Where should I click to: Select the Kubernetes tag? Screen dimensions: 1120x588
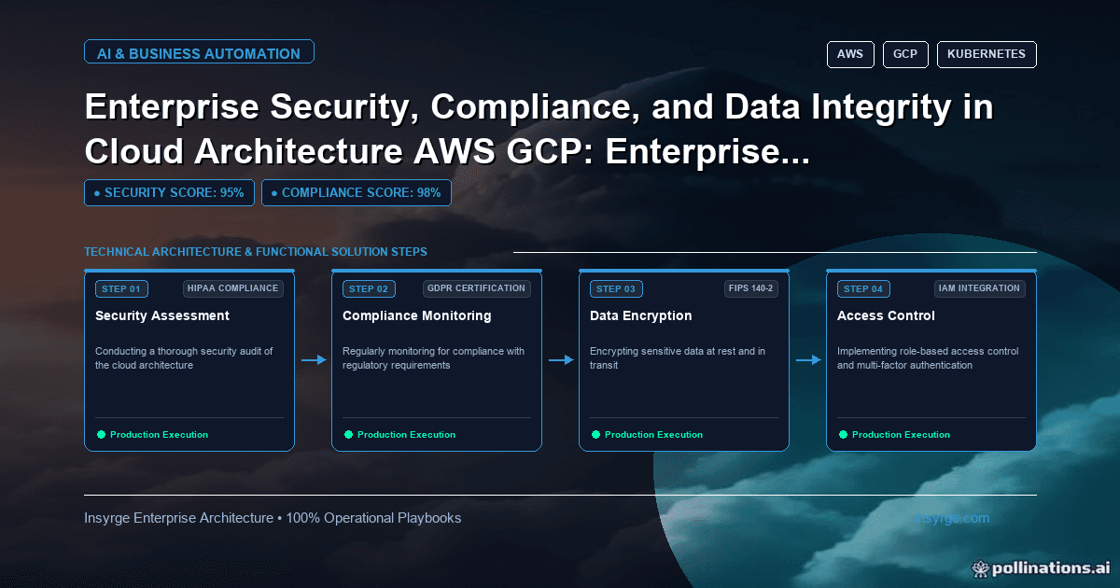click(x=987, y=54)
